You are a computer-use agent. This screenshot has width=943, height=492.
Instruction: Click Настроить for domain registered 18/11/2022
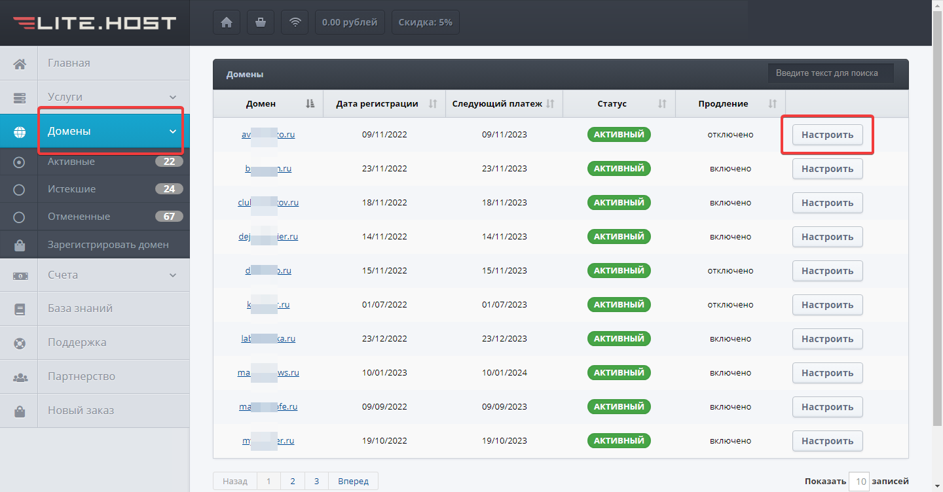click(x=827, y=203)
